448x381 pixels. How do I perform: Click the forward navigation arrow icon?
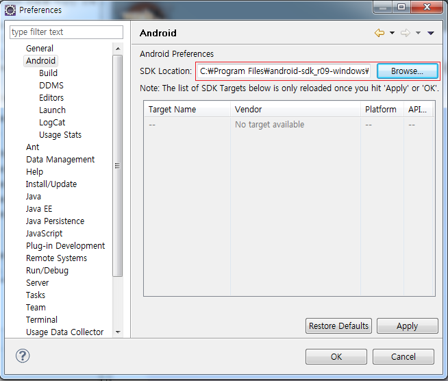coord(405,33)
